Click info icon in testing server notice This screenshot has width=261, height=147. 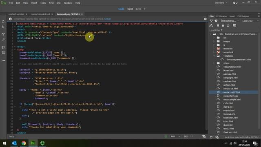pyautogui.click(x=10, y=19)
